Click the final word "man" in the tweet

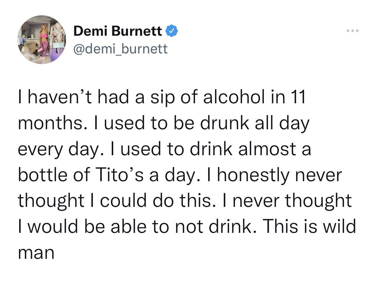36,253
